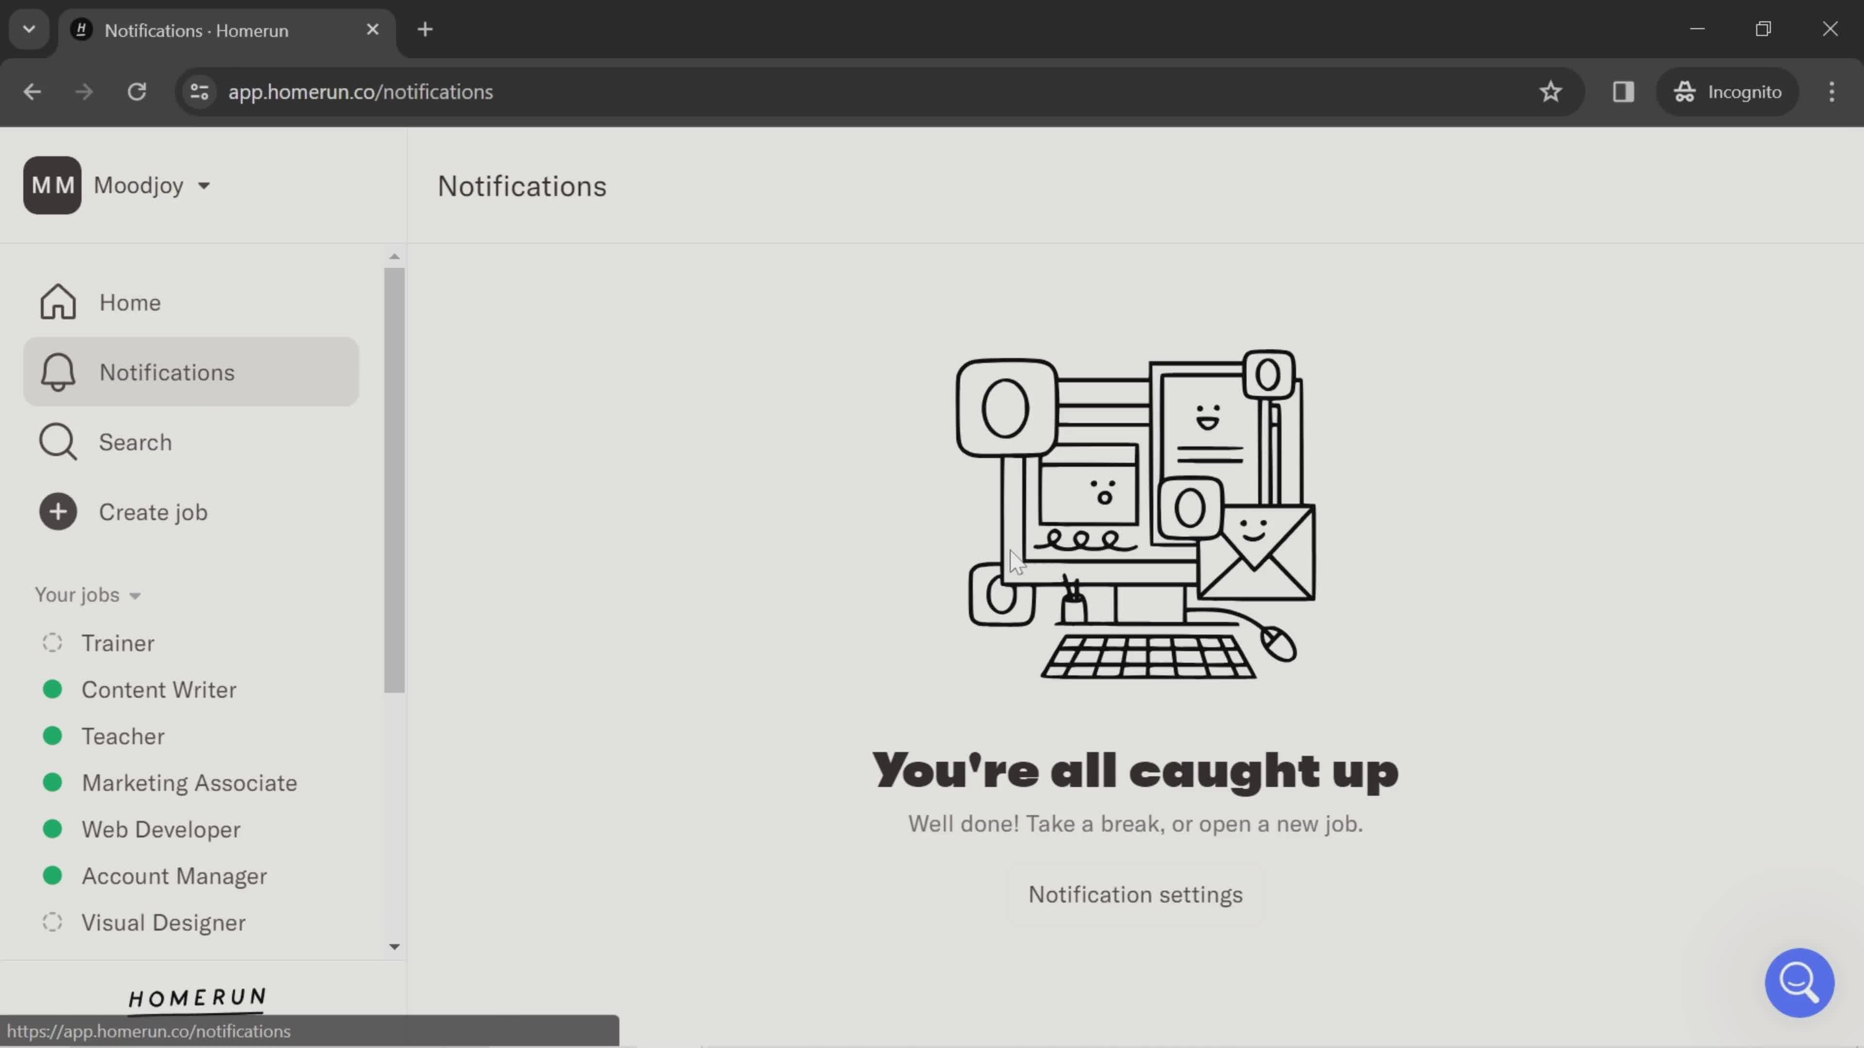Open the browser side panel icon
1864x1048 pixels.
pos(1623,92)
